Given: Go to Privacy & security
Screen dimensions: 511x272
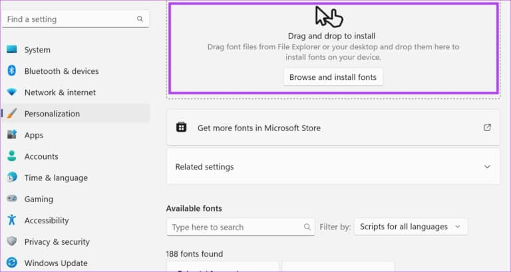Looking at the screenshot, I should [76, 241].
